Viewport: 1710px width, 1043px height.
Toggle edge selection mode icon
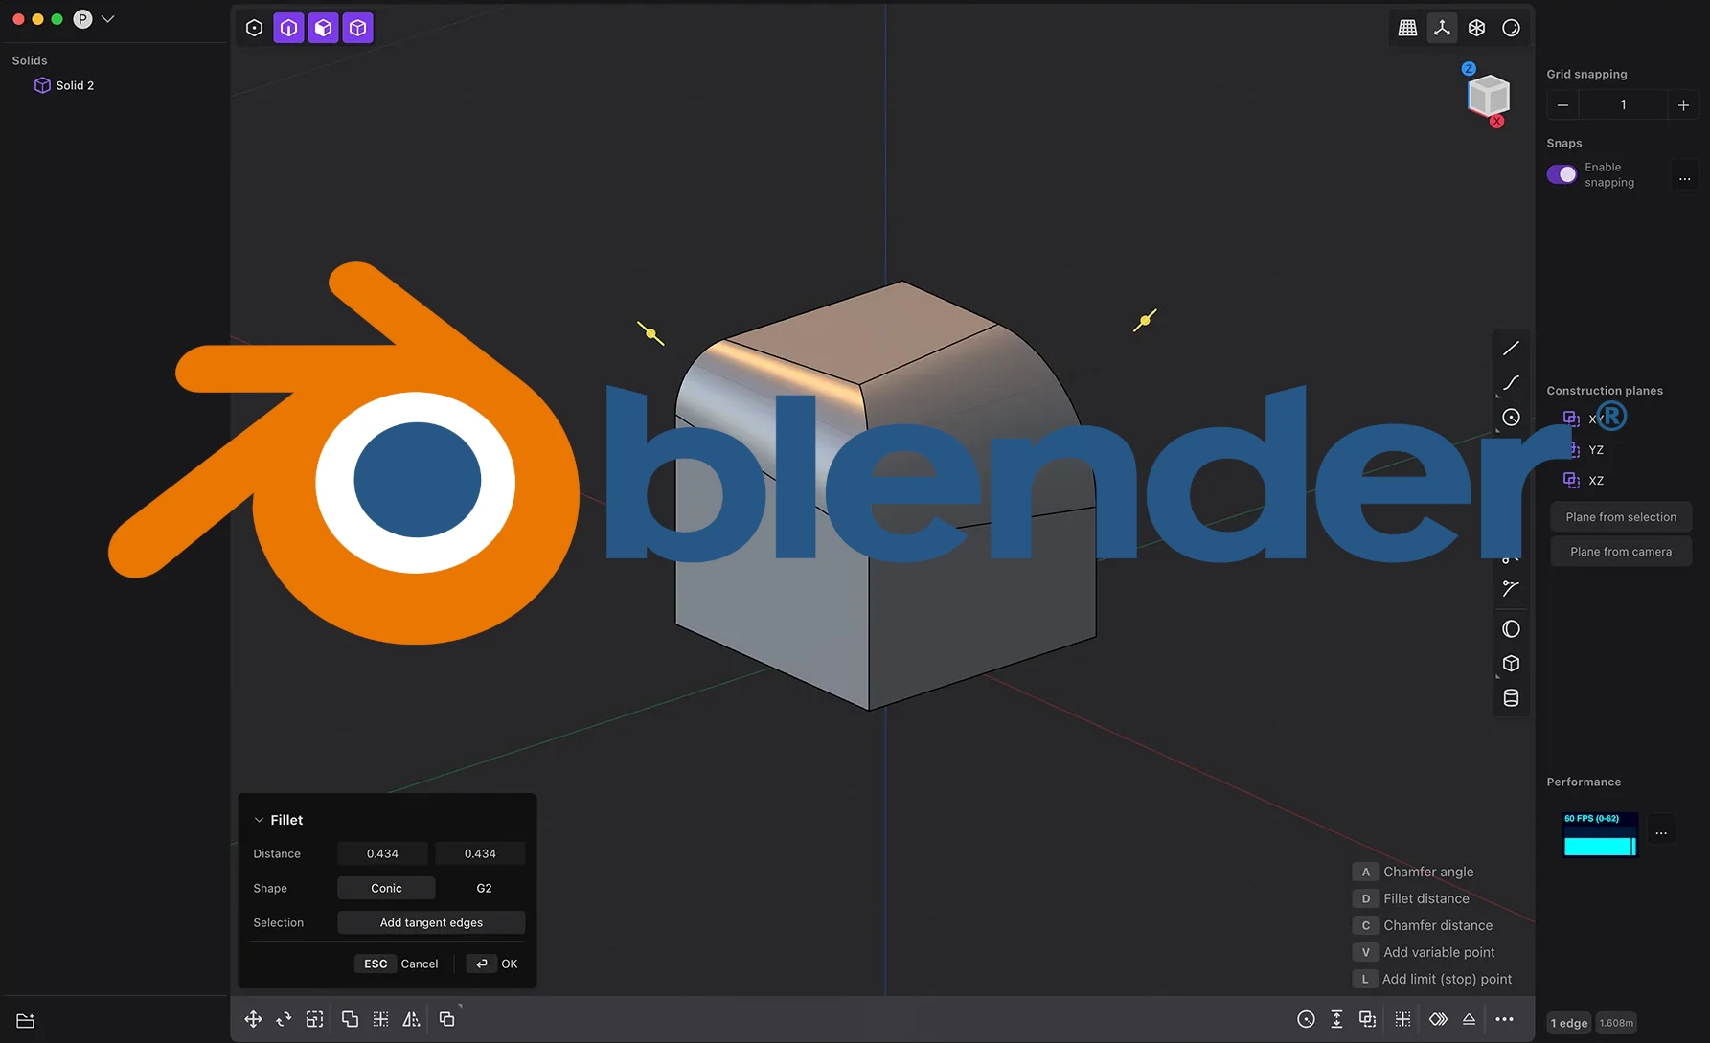pyautogui.click(x=288, y=28)
